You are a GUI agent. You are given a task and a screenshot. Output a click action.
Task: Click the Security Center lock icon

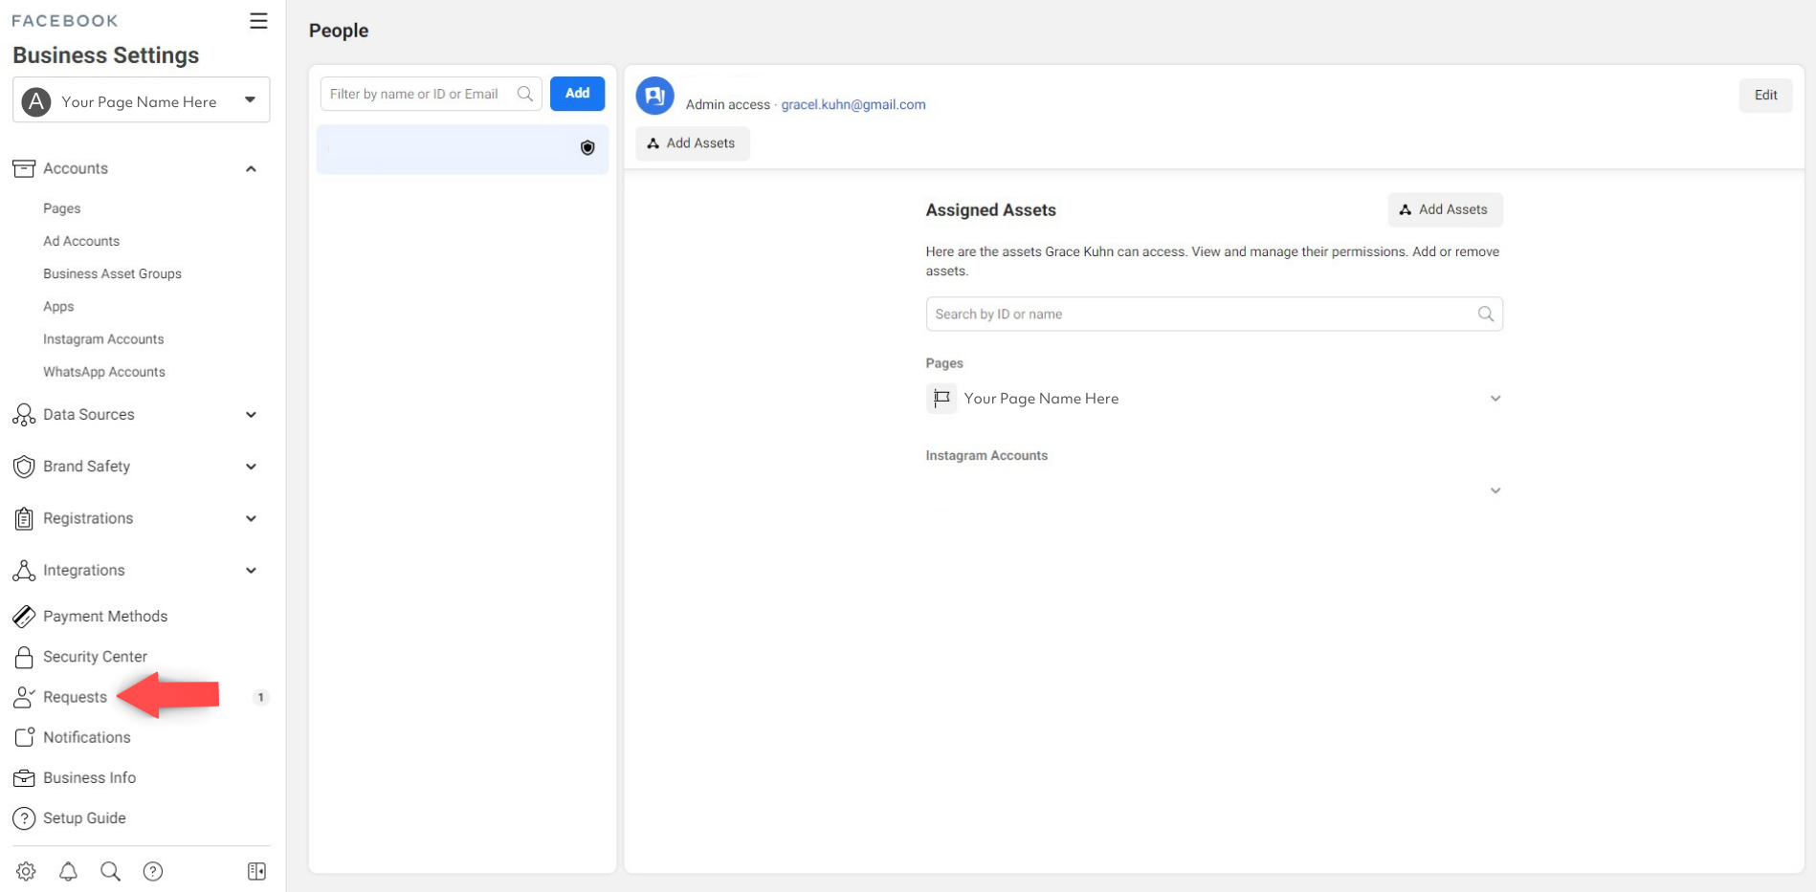[24, 657]
